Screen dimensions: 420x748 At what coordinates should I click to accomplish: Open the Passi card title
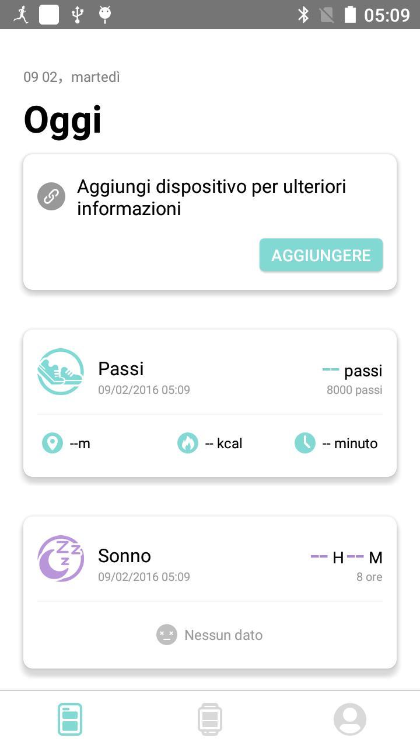121,369
